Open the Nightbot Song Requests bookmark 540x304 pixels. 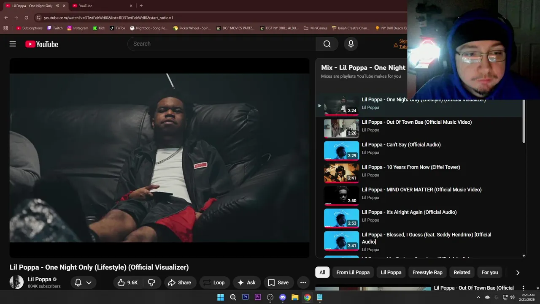[x=148, y=28]
